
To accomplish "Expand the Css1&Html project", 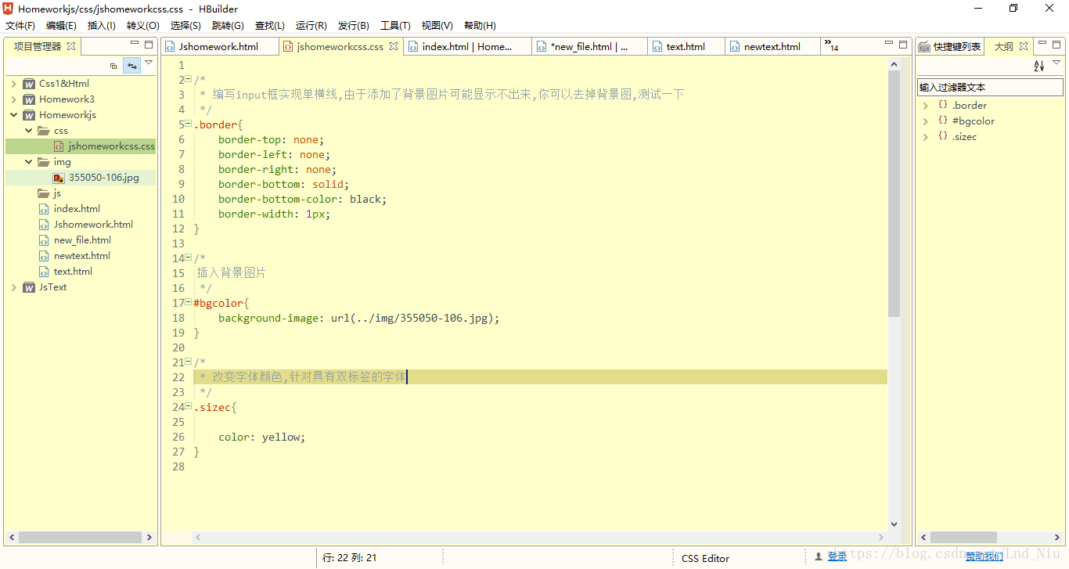I will 14,84.
